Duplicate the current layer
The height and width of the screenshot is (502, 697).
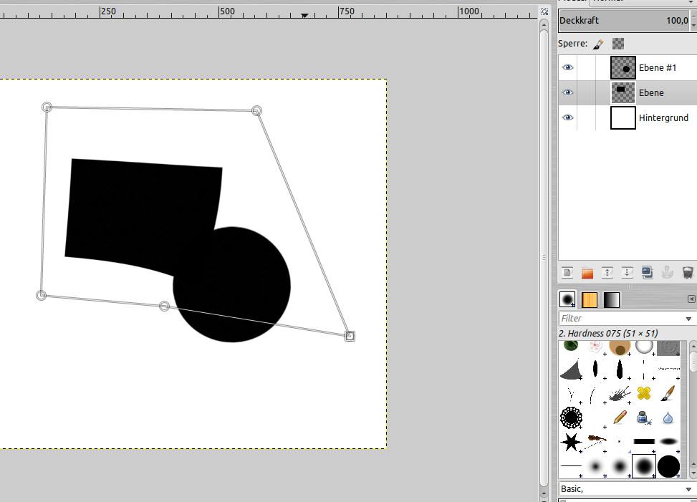[x=648, y=272]
